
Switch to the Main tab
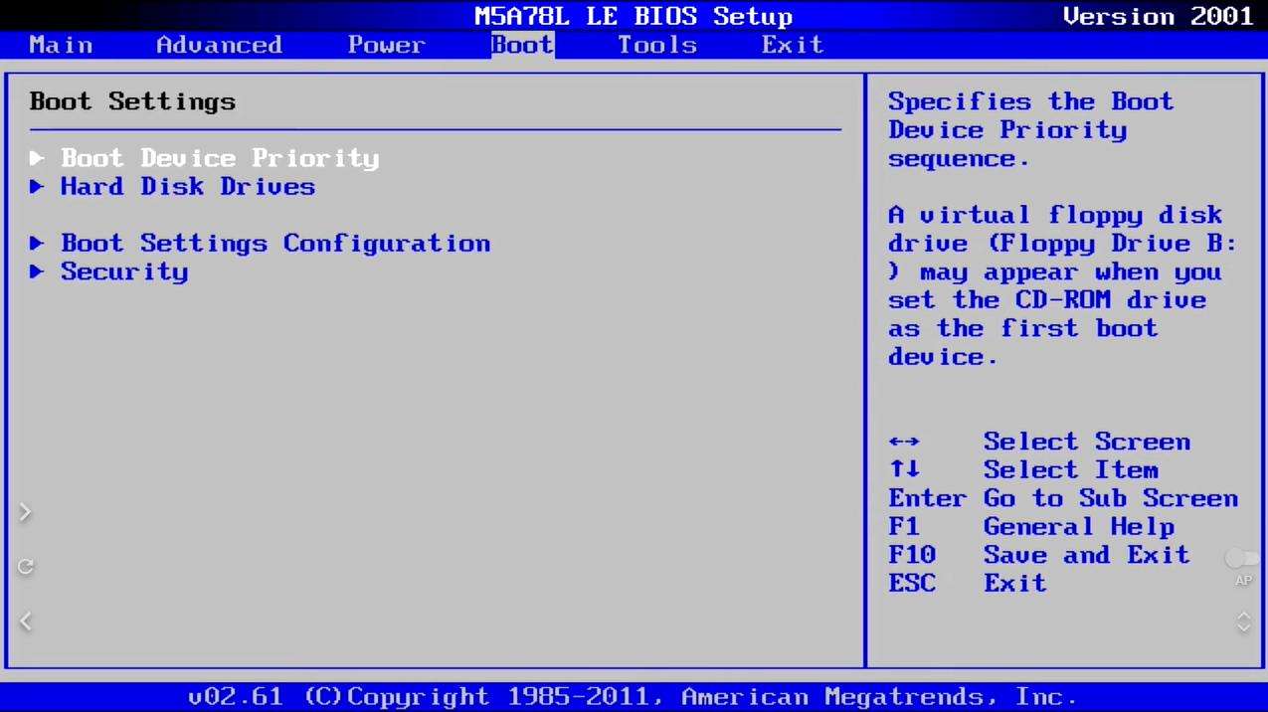tap(61, 44)
